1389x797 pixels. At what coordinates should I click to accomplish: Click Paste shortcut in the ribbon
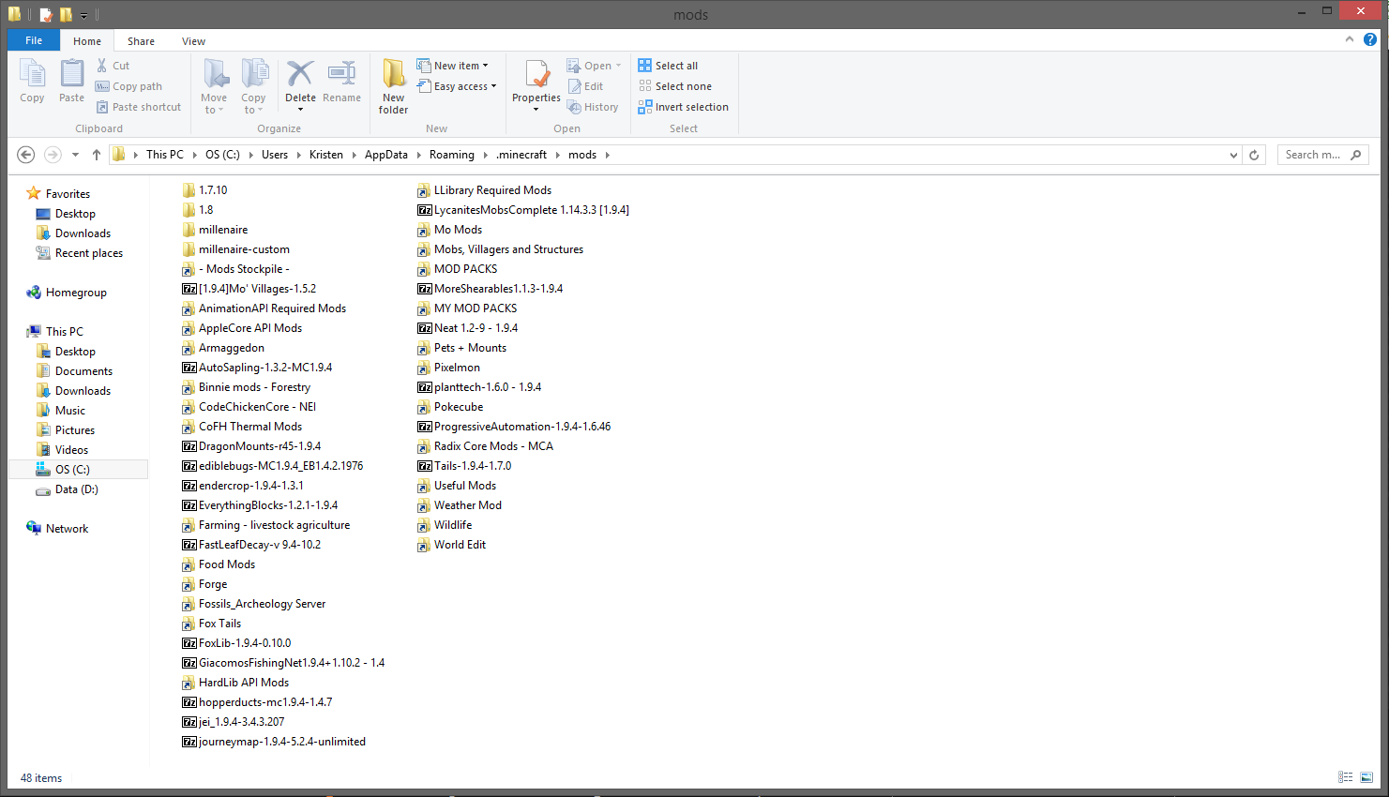138,107
